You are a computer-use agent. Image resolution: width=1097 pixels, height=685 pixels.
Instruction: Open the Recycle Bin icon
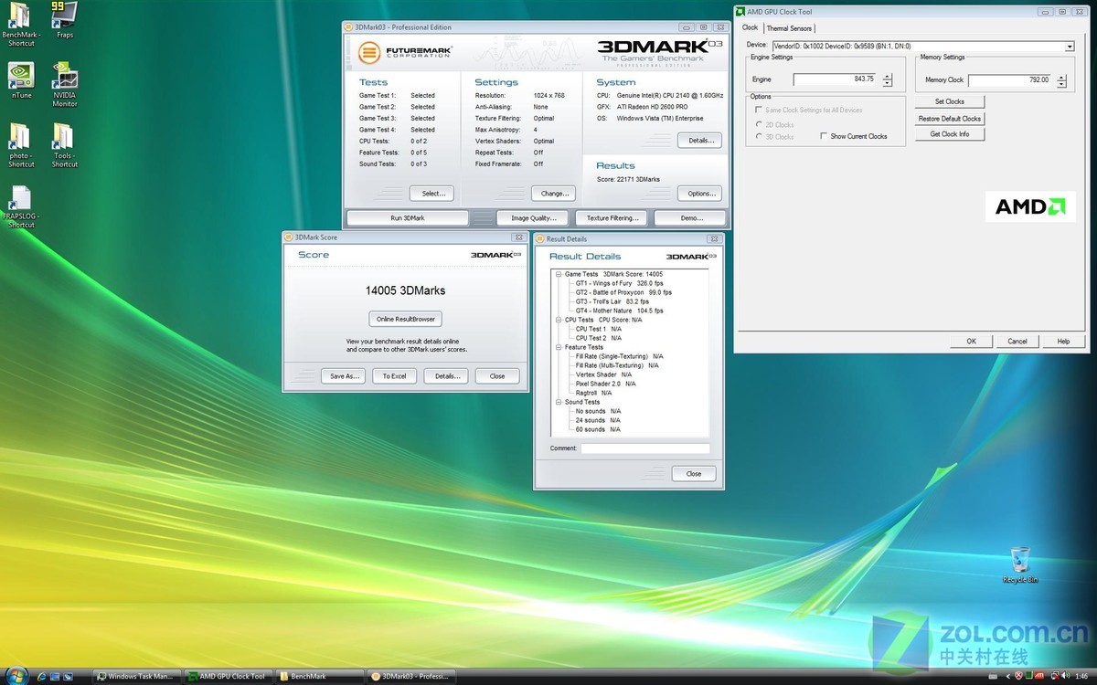1020,560
